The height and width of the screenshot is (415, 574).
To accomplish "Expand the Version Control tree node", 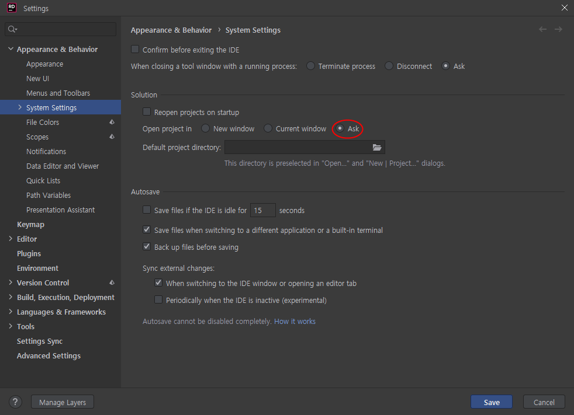I will click(11, 283).
